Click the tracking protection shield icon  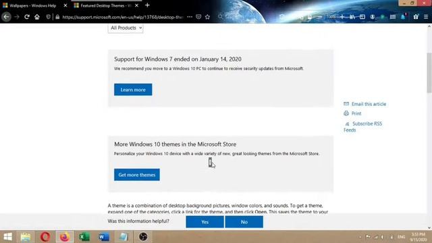(x=49, y=17)
